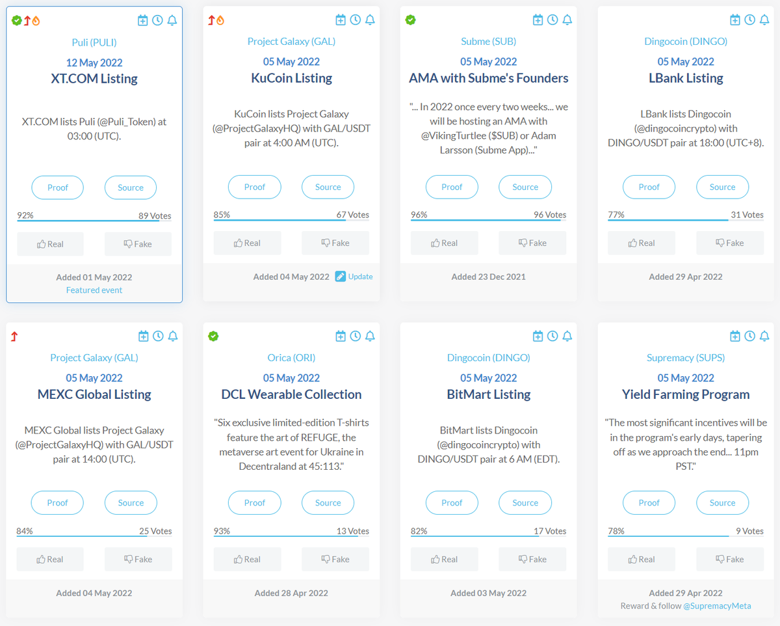Vote Fake on BitMart Listing
Viewport: 780px width, 626px height.
(x=532, y=559)
